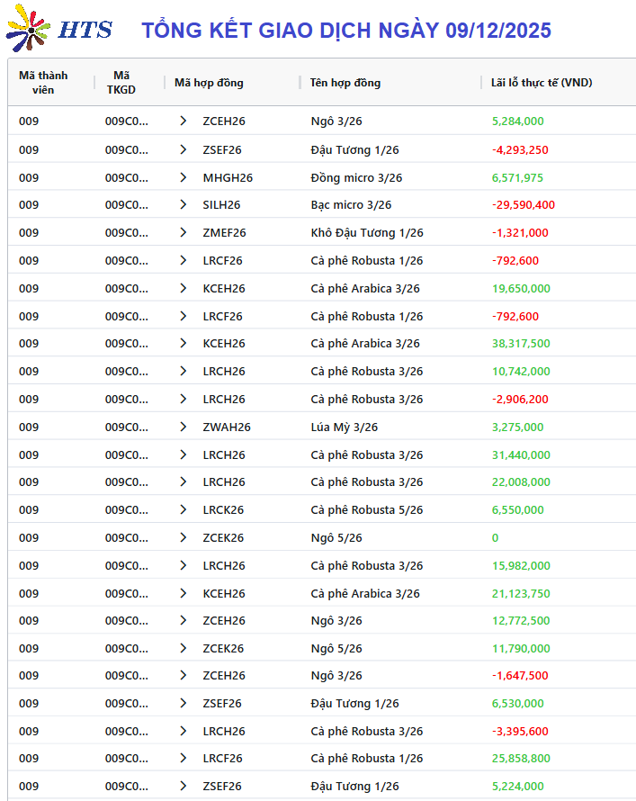Click the Mã TKGD column header
The height and width of the screenshot is (801, 636).
121,83
